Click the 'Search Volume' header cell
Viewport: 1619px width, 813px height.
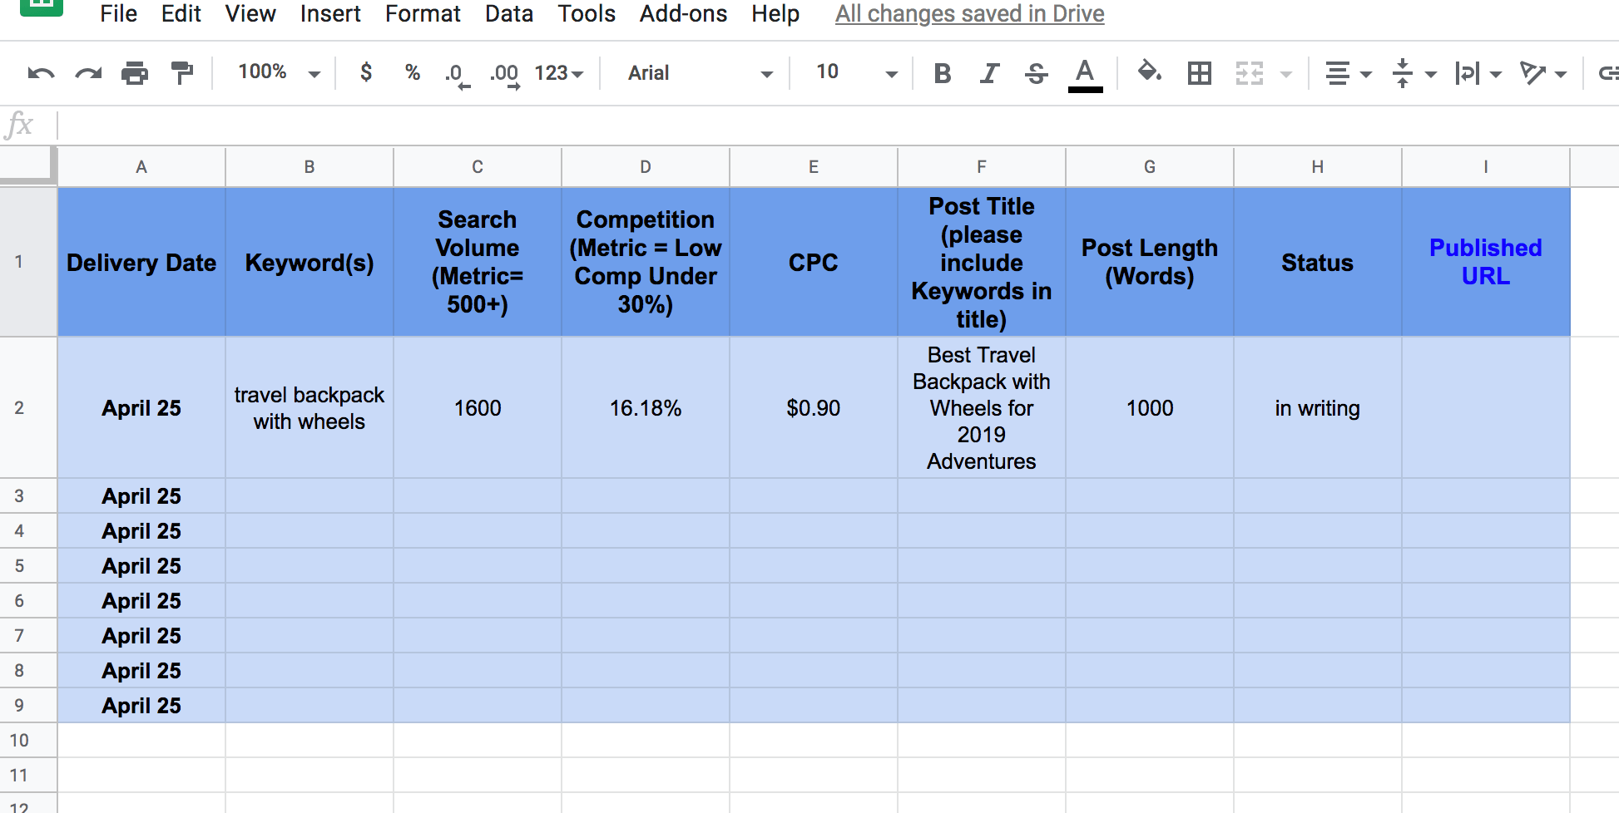click(478, 262)
